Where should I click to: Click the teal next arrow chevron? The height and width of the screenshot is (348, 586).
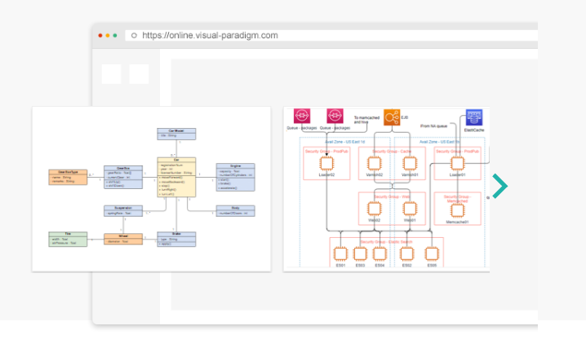click(x=499, y=186)
